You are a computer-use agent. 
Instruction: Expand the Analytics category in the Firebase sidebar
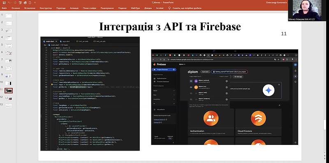(164, 99)
